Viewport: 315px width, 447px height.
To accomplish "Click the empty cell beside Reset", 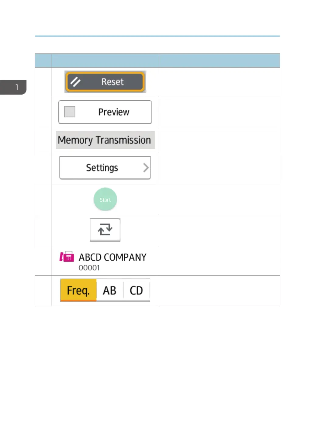I will (x=219, y=82).
